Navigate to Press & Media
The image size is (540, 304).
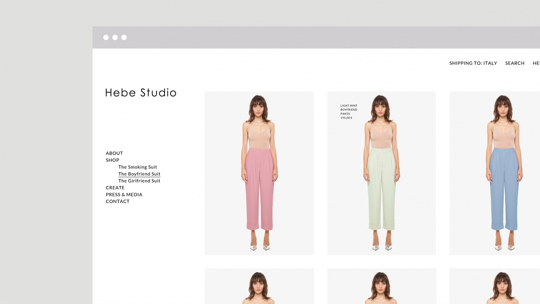pos(124,194)
